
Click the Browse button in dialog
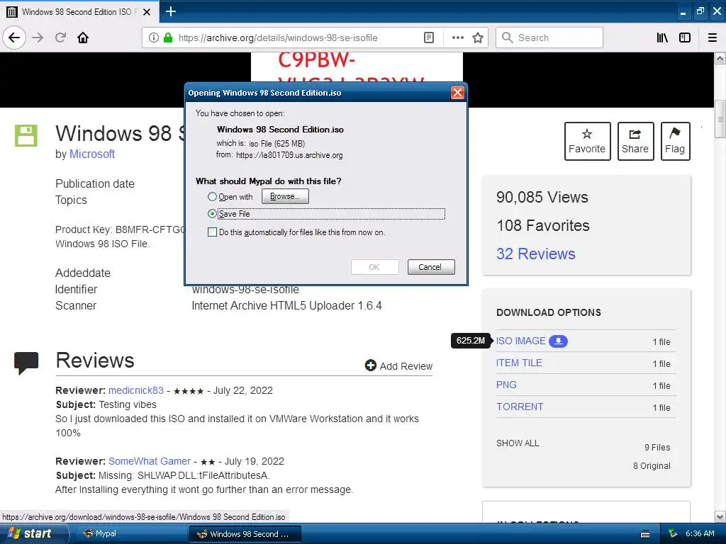coord(285,196)
